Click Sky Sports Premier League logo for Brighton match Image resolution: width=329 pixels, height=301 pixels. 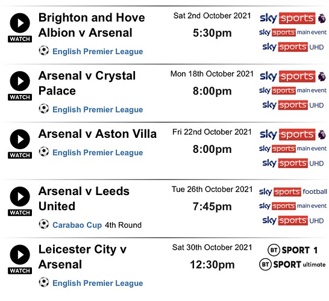click(293, 19)
